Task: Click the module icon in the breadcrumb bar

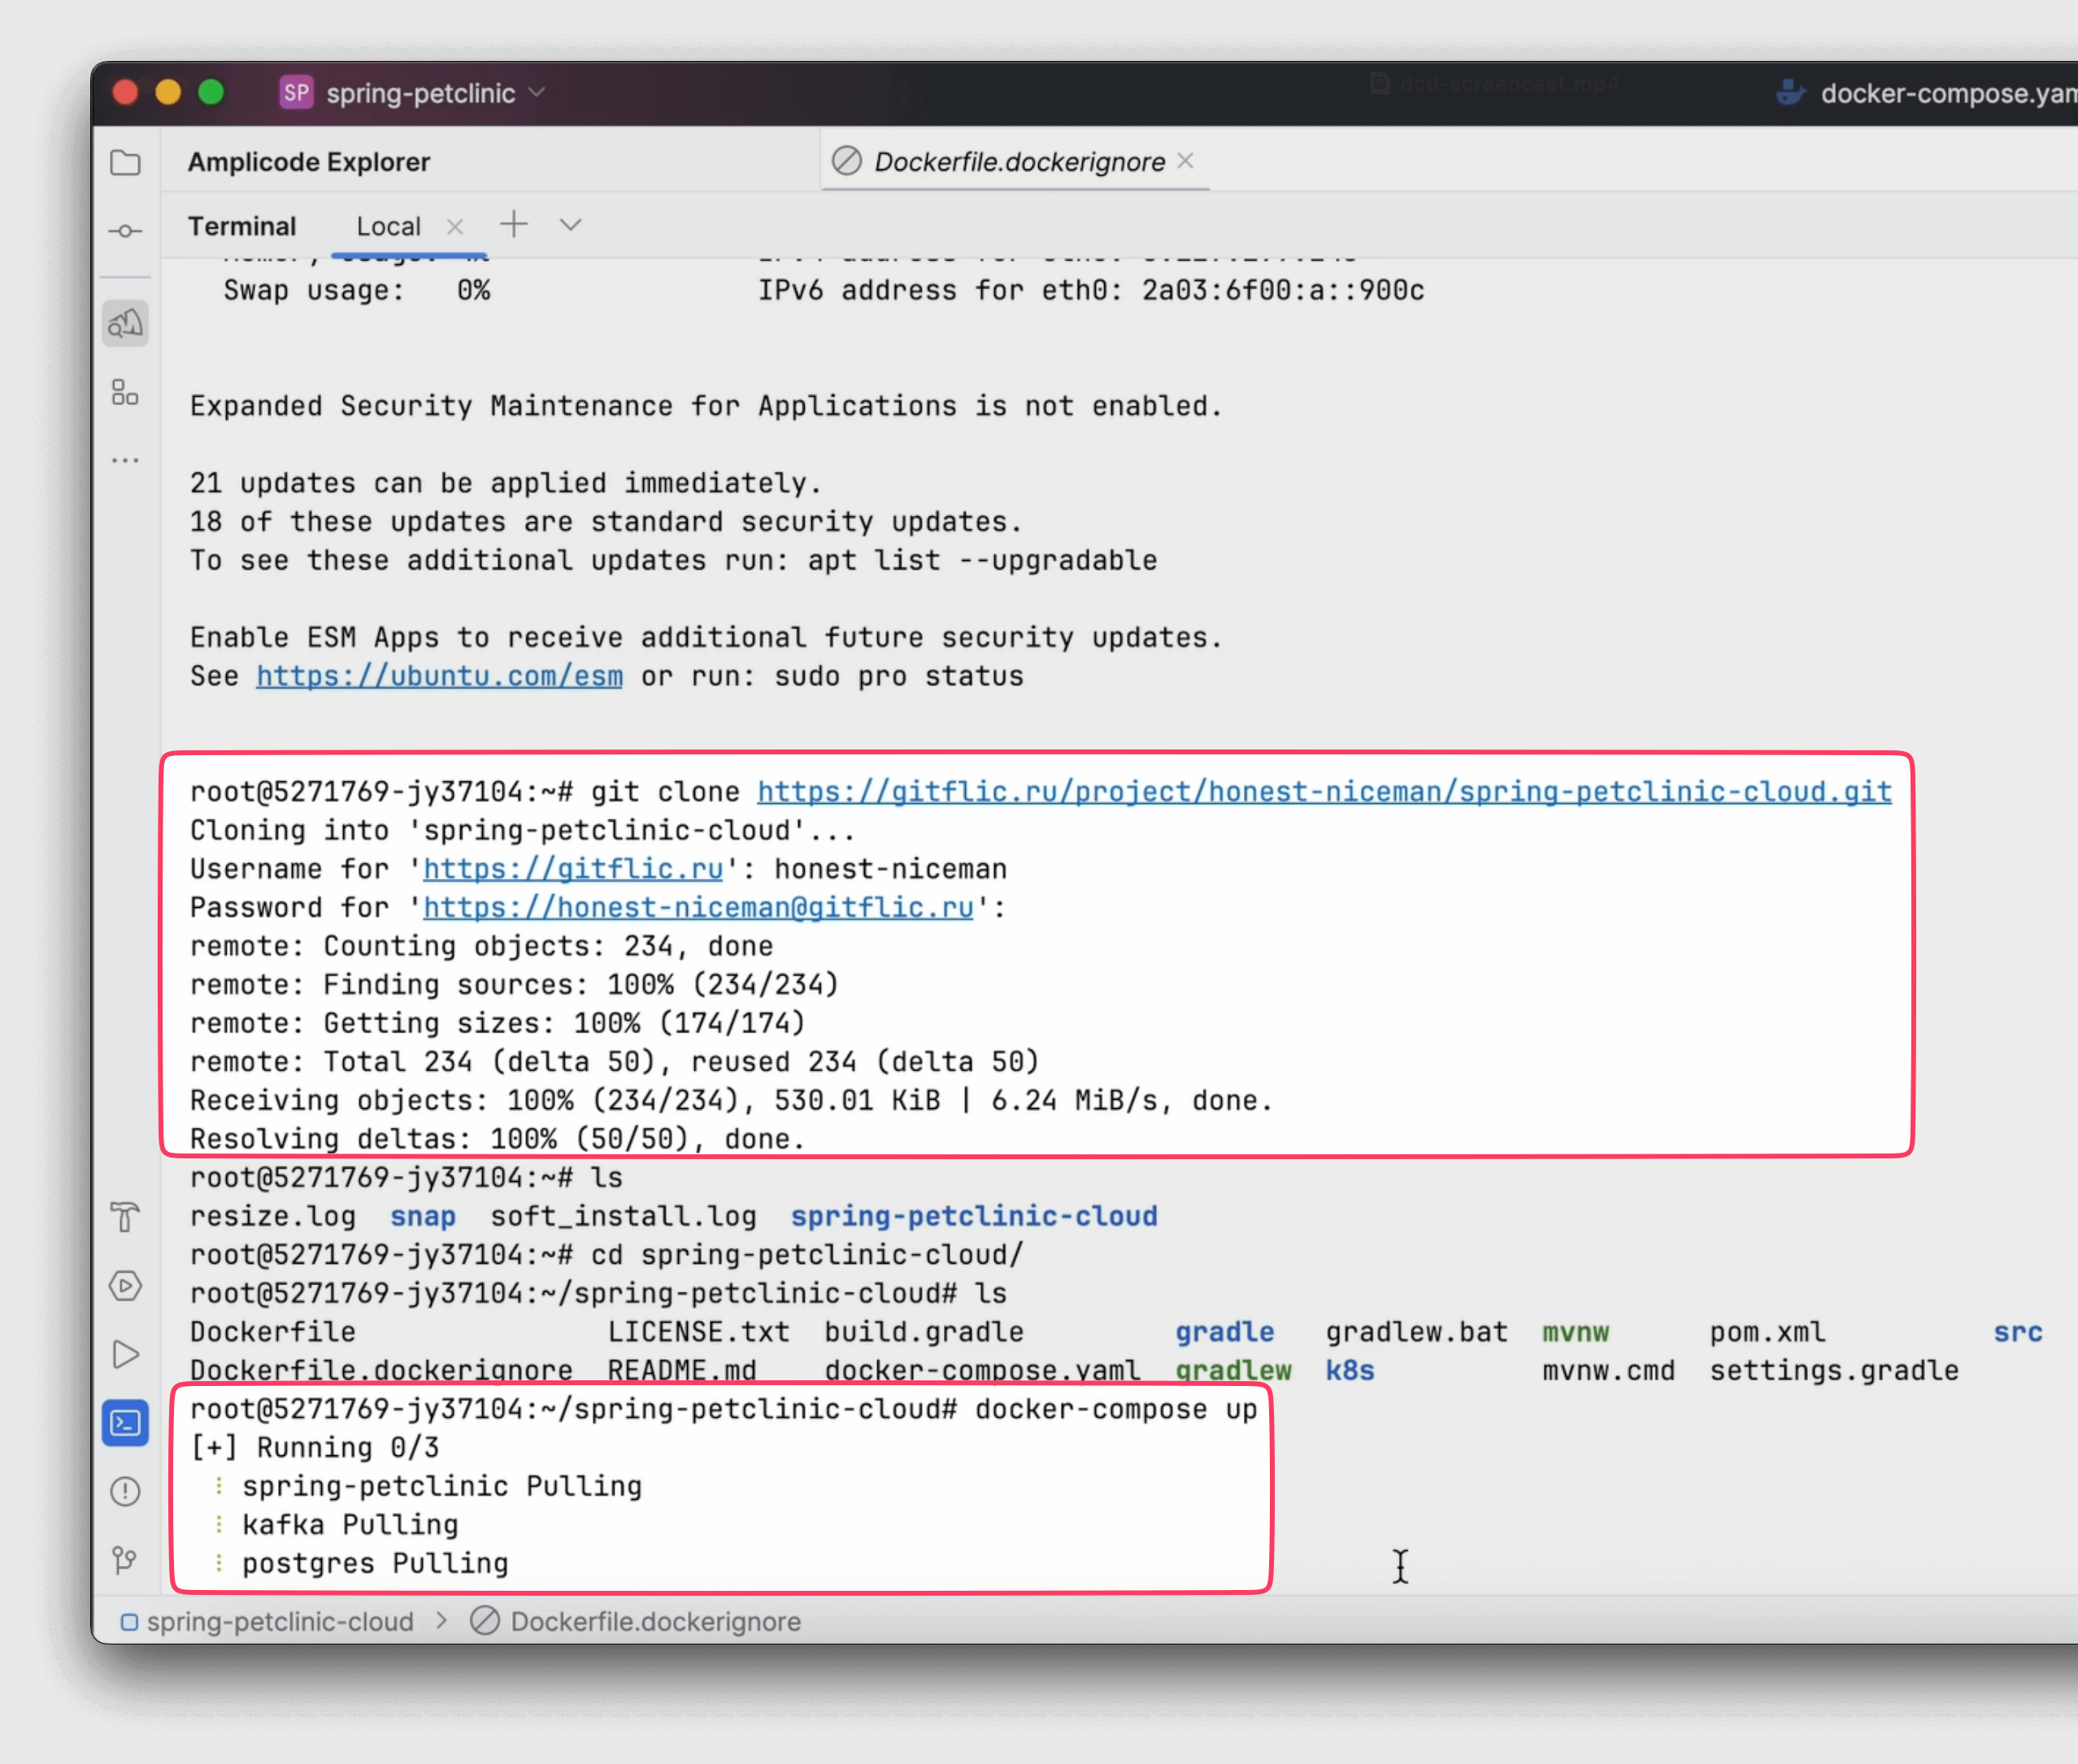Action: coord(129,1621)
